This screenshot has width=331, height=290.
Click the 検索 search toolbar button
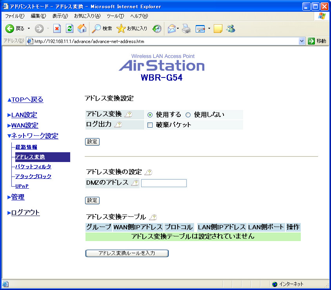[102, 29]
